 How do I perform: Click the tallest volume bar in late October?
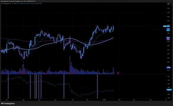(x=70, y=65)
